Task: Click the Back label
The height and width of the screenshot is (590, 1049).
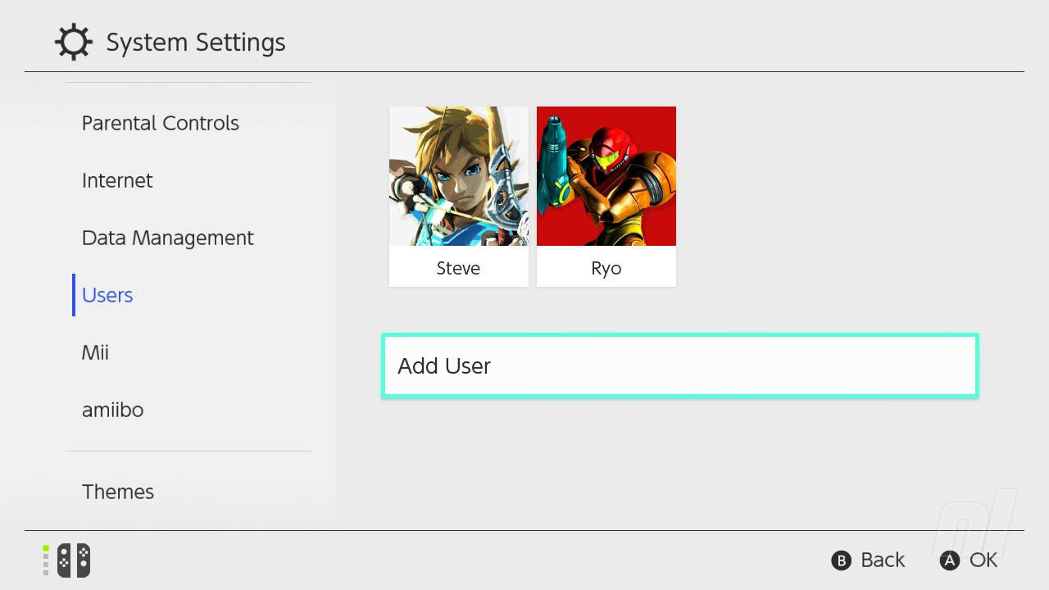Action: tap(883, 560)
